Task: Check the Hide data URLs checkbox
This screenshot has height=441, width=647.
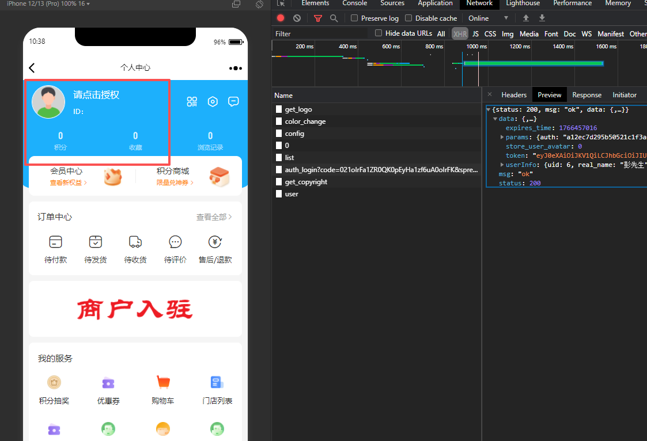Action: tap(379, 33)
